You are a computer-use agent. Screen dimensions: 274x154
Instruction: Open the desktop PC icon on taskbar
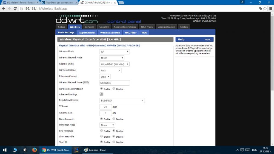pos(15,150)
